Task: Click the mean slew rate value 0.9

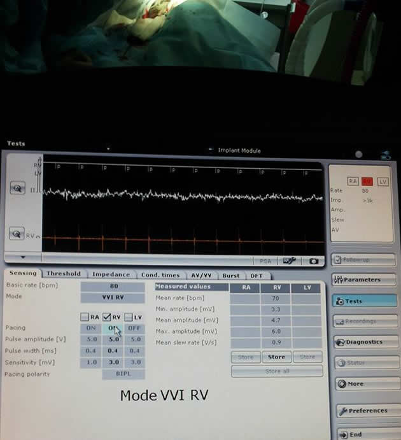Action: coord(276,343)
